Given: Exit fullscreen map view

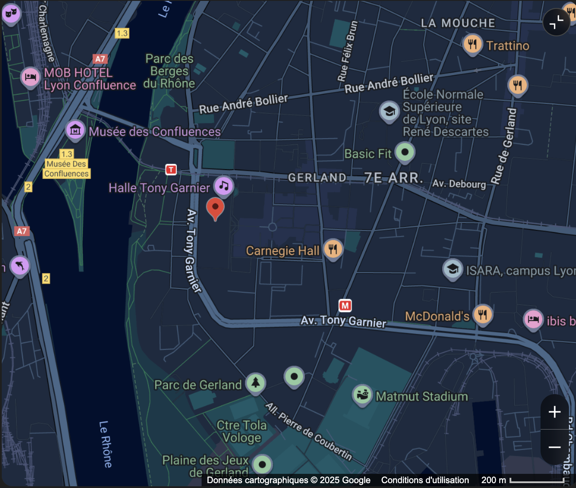Looking at the screenshot, I should coord(556,22).
